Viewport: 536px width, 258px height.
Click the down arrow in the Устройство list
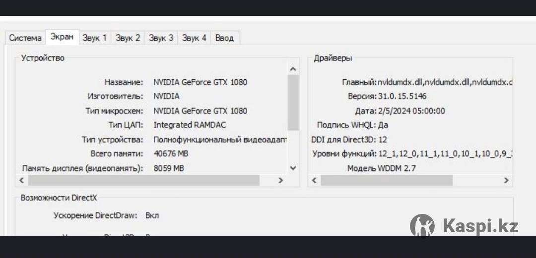(x=293, y=168)
